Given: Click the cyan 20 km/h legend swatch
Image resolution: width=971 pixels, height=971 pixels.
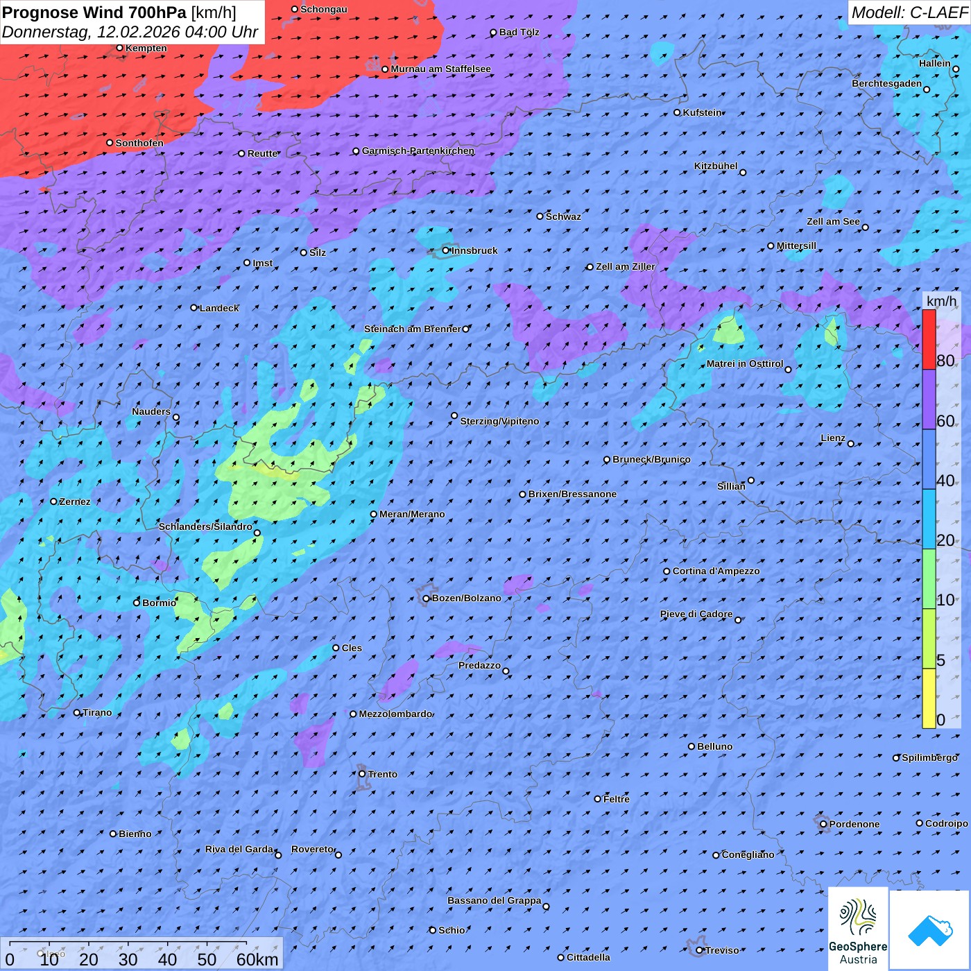Looking at the screenshot, I should [x=929, y=519].
